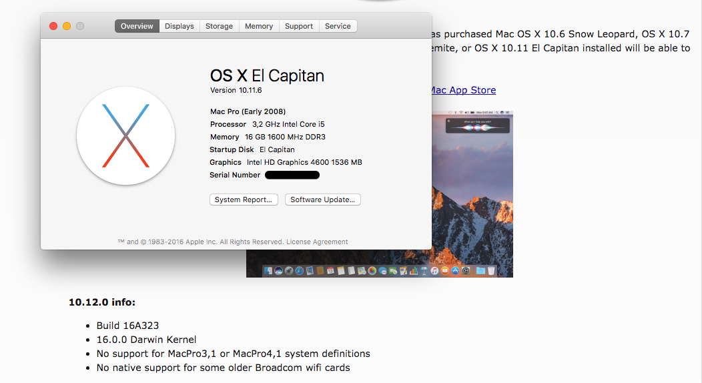Click the Startup Disk El Capitan value
This screenshot has height=383, width=702.
(x=277, y=149)
